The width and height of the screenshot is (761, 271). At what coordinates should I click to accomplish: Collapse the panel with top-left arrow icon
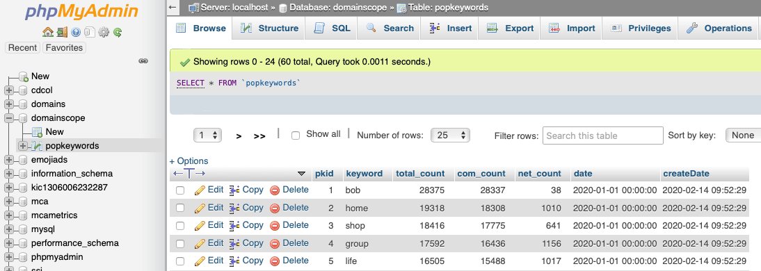click(173, 7)
